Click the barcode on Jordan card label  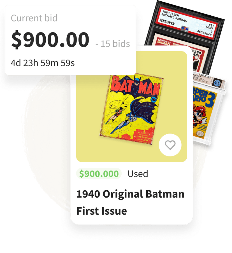[167, 22]
